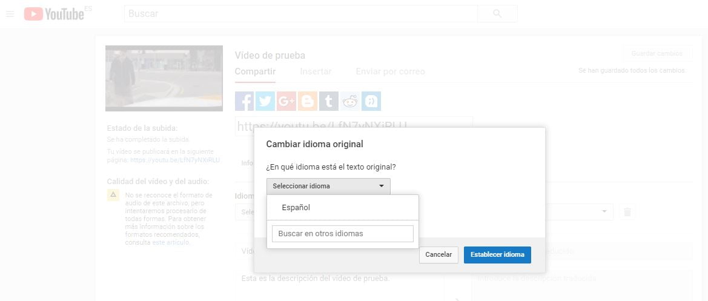Switch to the Insertar tab
The height and width of the screenshot is (301, 708).
coord(316,71)
